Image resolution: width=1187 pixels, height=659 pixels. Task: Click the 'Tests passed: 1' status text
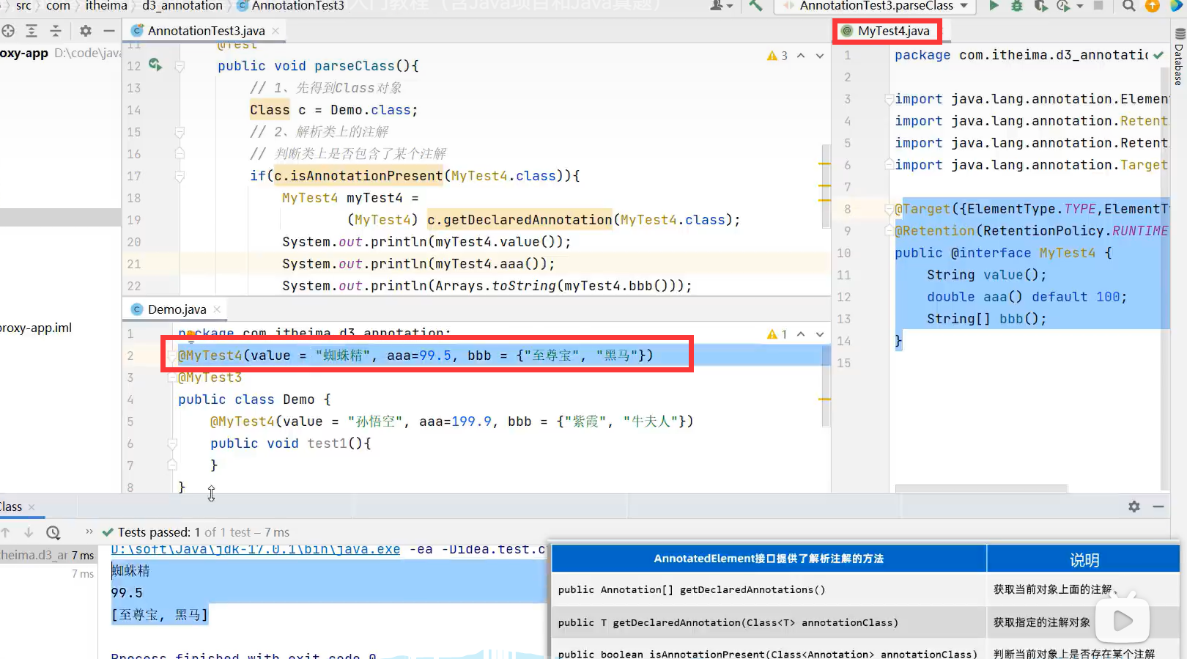159,532
